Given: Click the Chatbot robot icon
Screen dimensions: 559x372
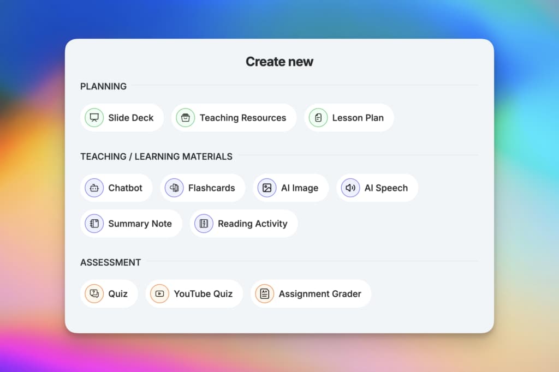Looking at the screenshot, I should coord(94,188).
